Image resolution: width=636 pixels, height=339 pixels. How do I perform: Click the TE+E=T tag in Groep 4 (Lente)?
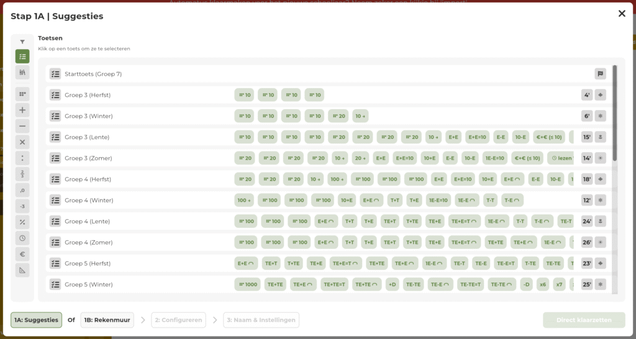click(x=465, y=222)
